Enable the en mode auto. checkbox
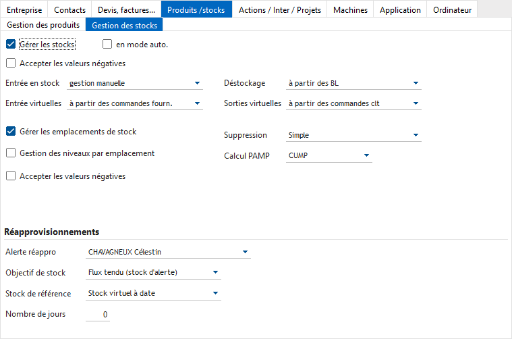Viewport: 512px width, 339px height. [107, 45]
